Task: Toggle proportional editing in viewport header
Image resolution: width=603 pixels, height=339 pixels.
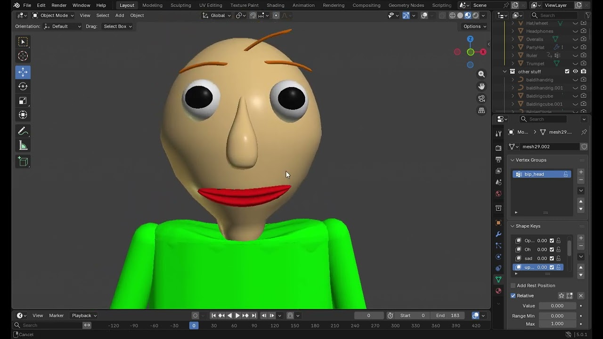Action: point(276,16)
